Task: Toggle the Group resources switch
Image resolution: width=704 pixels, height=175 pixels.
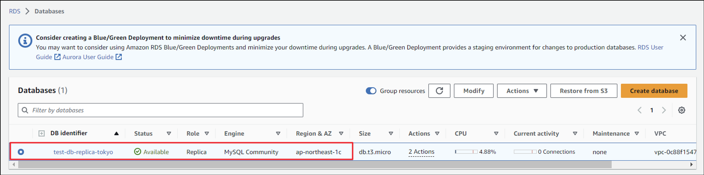Action: coord(371,91)
